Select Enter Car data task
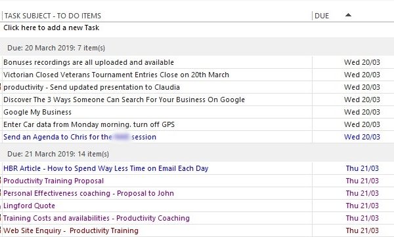The image size is (394, 237). (x=89, y=124)
